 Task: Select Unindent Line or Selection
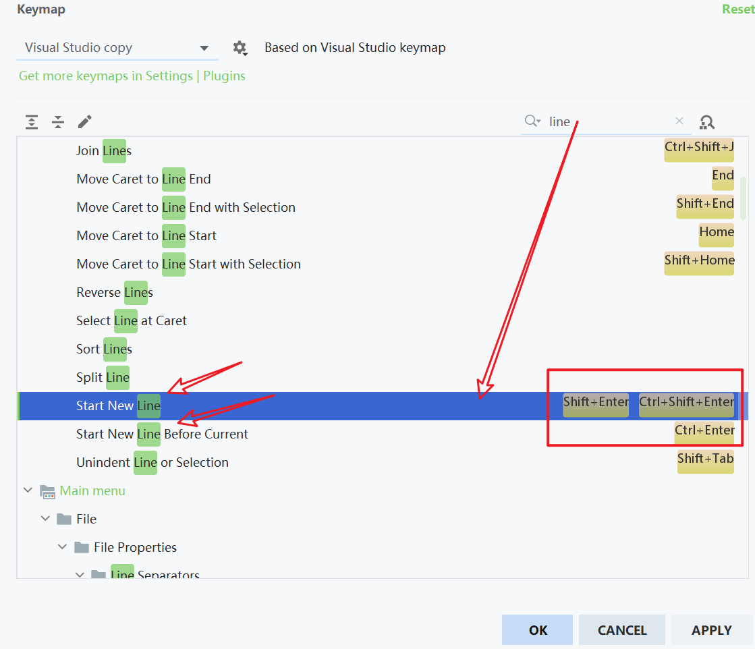[x=152, y=463]
